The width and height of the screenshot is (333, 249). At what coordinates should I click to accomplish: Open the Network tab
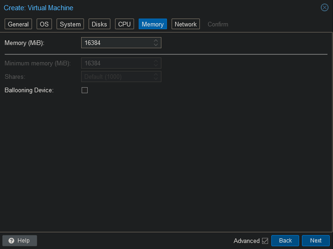[x=186, y=24]
